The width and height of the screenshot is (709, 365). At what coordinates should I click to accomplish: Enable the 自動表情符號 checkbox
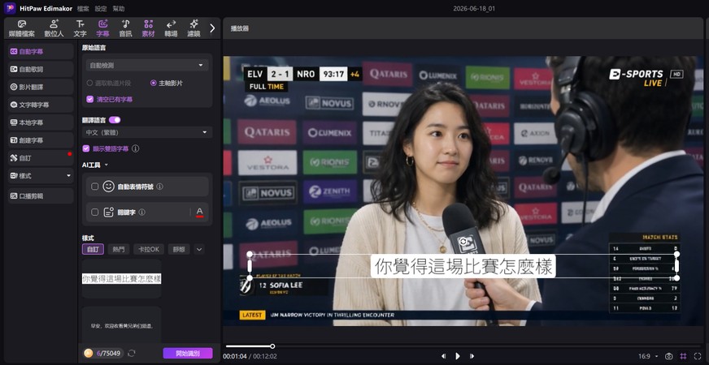94,187
